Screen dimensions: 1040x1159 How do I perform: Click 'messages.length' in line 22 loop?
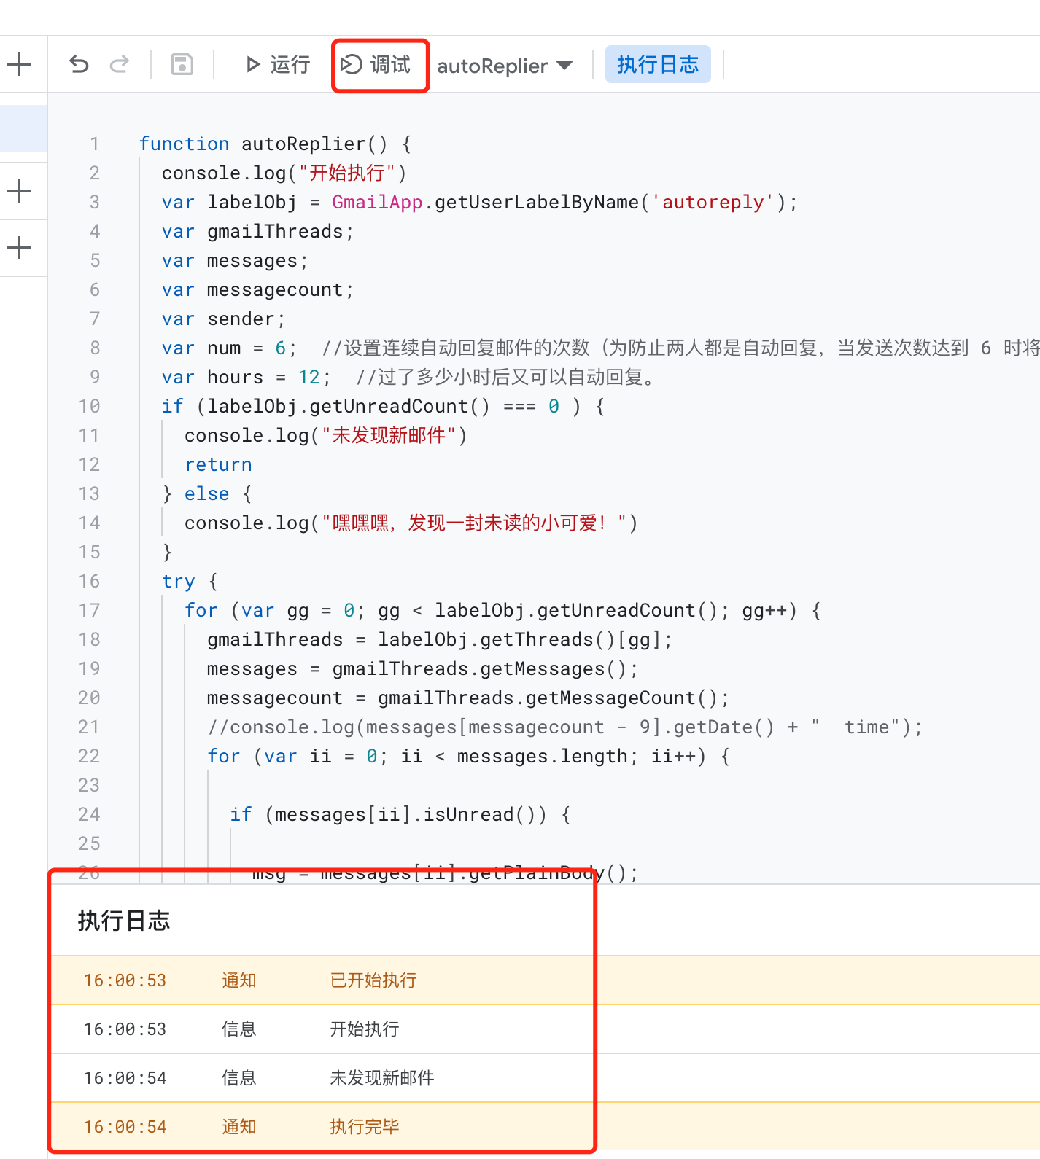(x=542, y=756)
